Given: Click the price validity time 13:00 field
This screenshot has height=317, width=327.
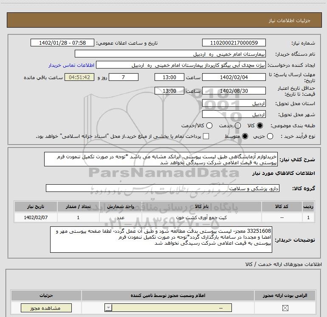Looking at the screenshot, I should pos(169,91).
